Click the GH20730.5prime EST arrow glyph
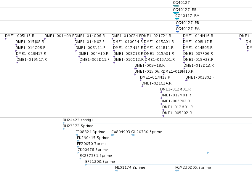 (133, 135)
